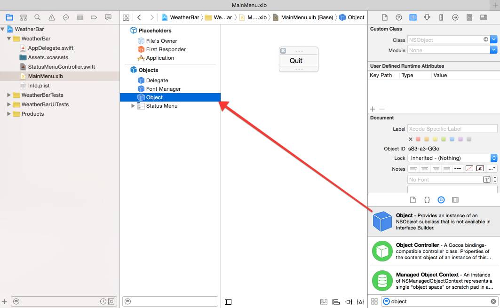
Task: Collapse the WeatherBar group folder
Action: click(x=9, y=39)
